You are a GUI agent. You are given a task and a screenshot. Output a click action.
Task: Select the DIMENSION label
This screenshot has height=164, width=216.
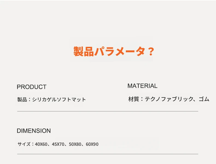pos(34,131)
